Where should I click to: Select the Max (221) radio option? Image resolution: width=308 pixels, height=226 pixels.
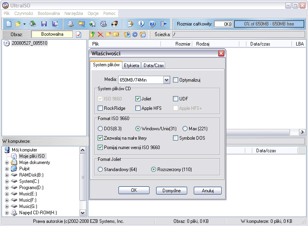185,128
